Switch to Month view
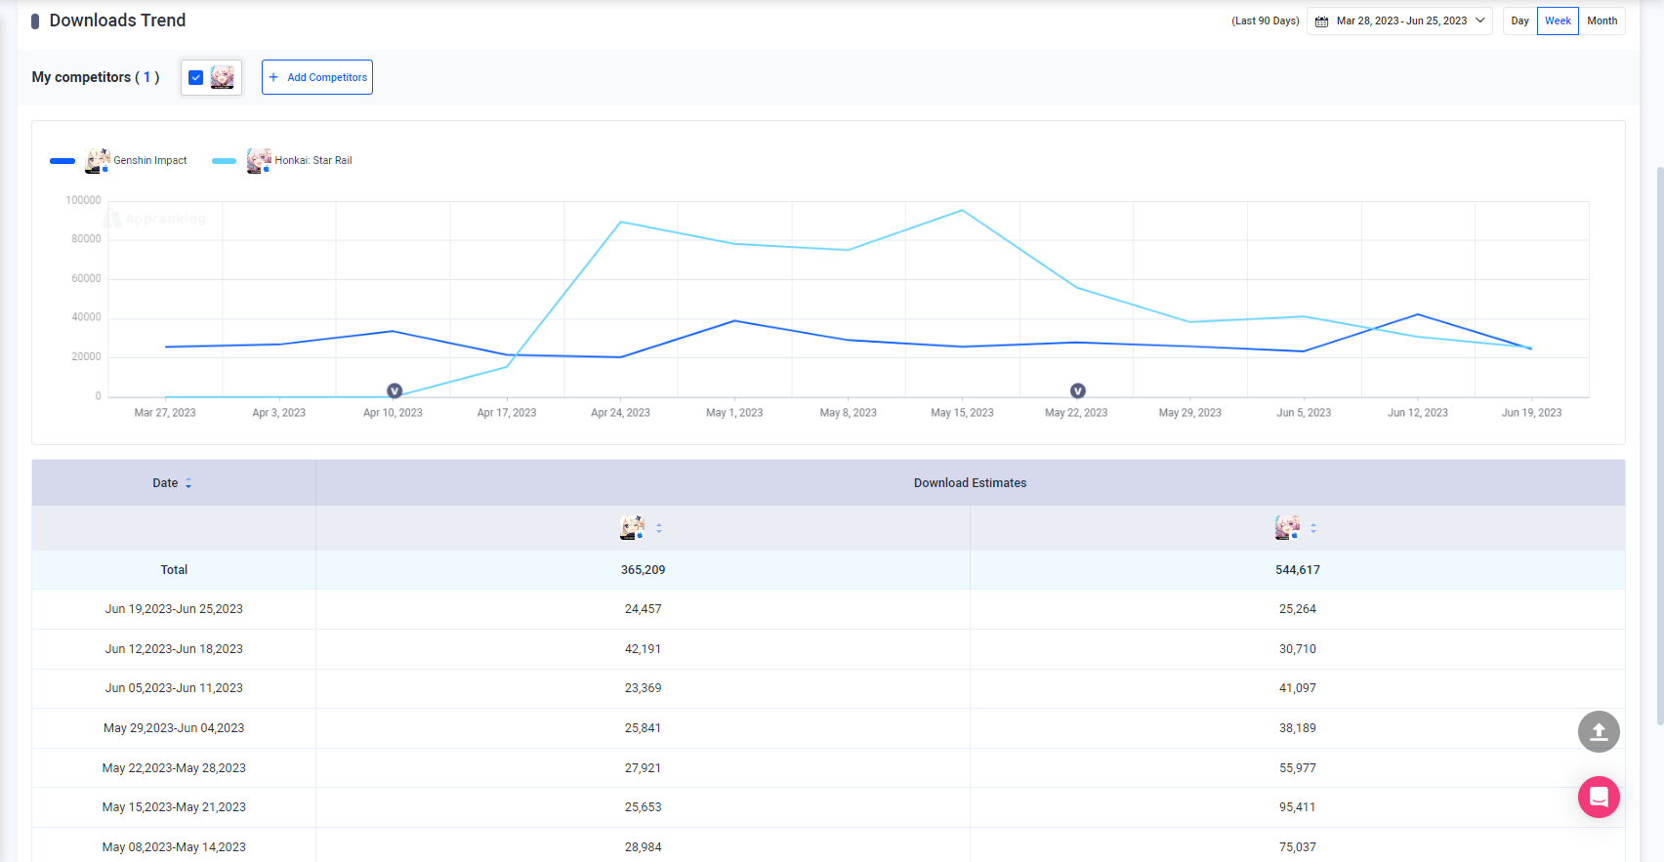The image size is (1664, 862). coord(1602,21)
